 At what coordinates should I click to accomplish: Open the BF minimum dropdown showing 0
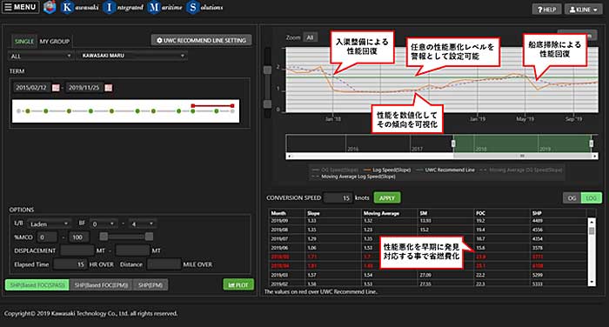(x=104, y=224)
